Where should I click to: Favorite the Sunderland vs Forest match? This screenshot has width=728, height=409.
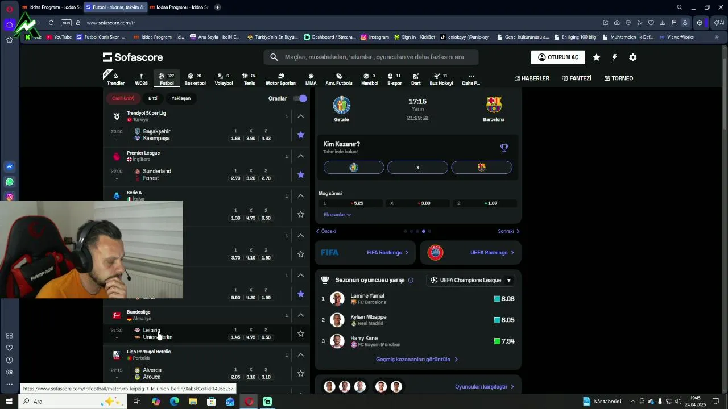pos(301,174)
